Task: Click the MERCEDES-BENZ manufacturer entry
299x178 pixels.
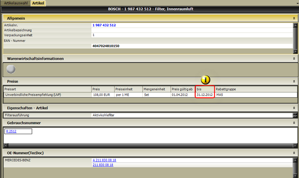Action: (18, 160)
